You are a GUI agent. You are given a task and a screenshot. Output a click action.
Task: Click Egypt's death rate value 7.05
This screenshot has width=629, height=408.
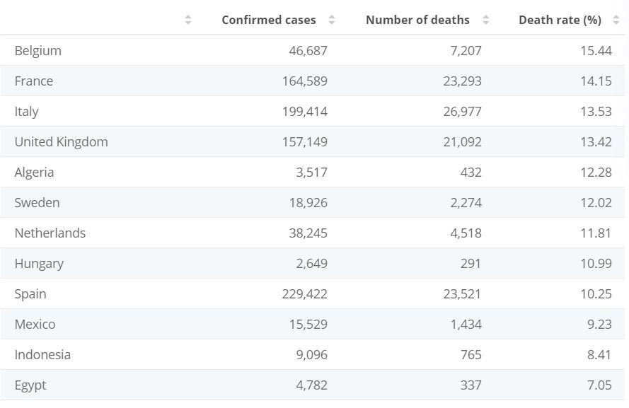click(x=599, y=385)
